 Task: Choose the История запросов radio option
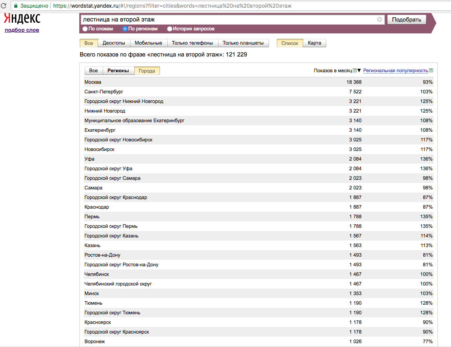tap(170, 29)
